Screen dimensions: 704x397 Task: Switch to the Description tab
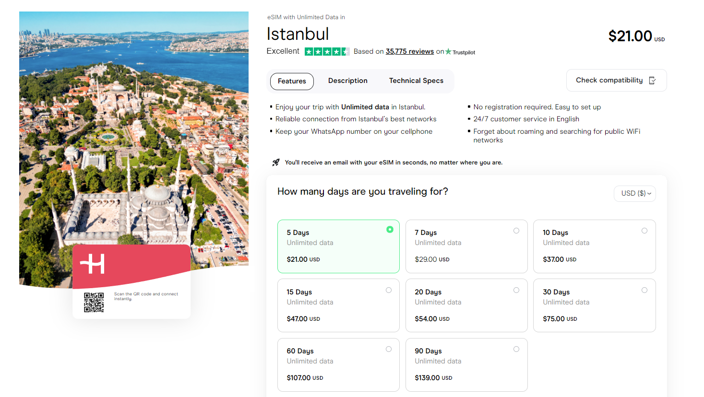tap(347, 81)
